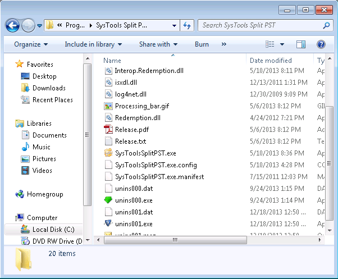Click the horizontal scrollbar thumb
The image size is (338, 279).
[x=175, y=240]
